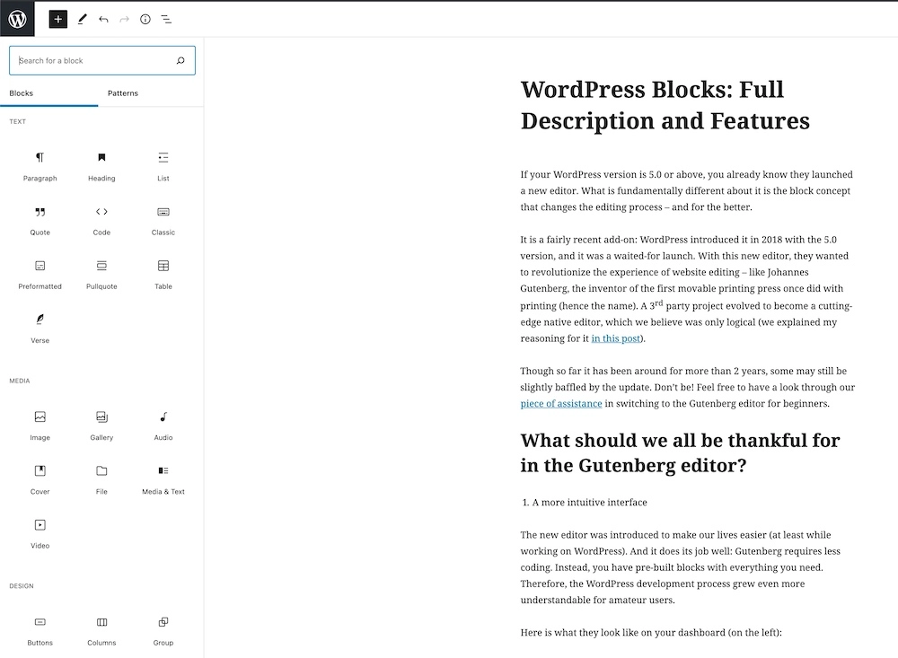Viewport: 898px width, 658px height.
Task: Open the 'piece of assistance' link
Action: [561, 404]
